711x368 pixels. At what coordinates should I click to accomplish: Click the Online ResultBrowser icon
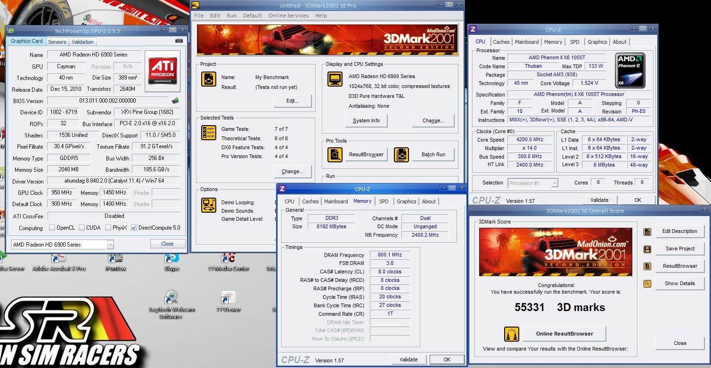pyautogui.click(x=512, y=334)
